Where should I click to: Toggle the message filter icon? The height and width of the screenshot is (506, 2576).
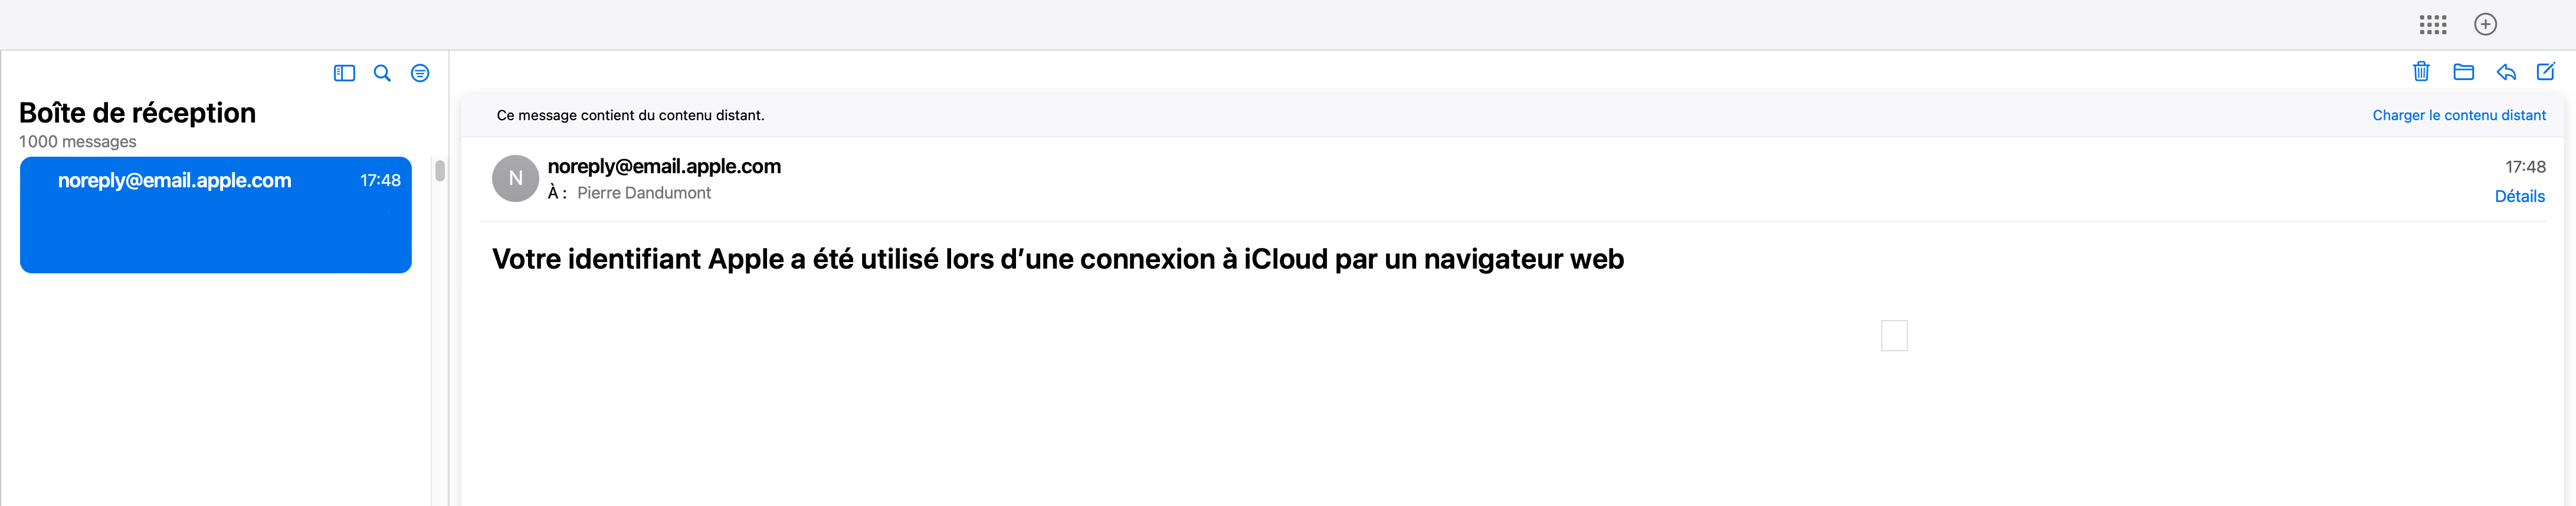[x=420, y=73]
